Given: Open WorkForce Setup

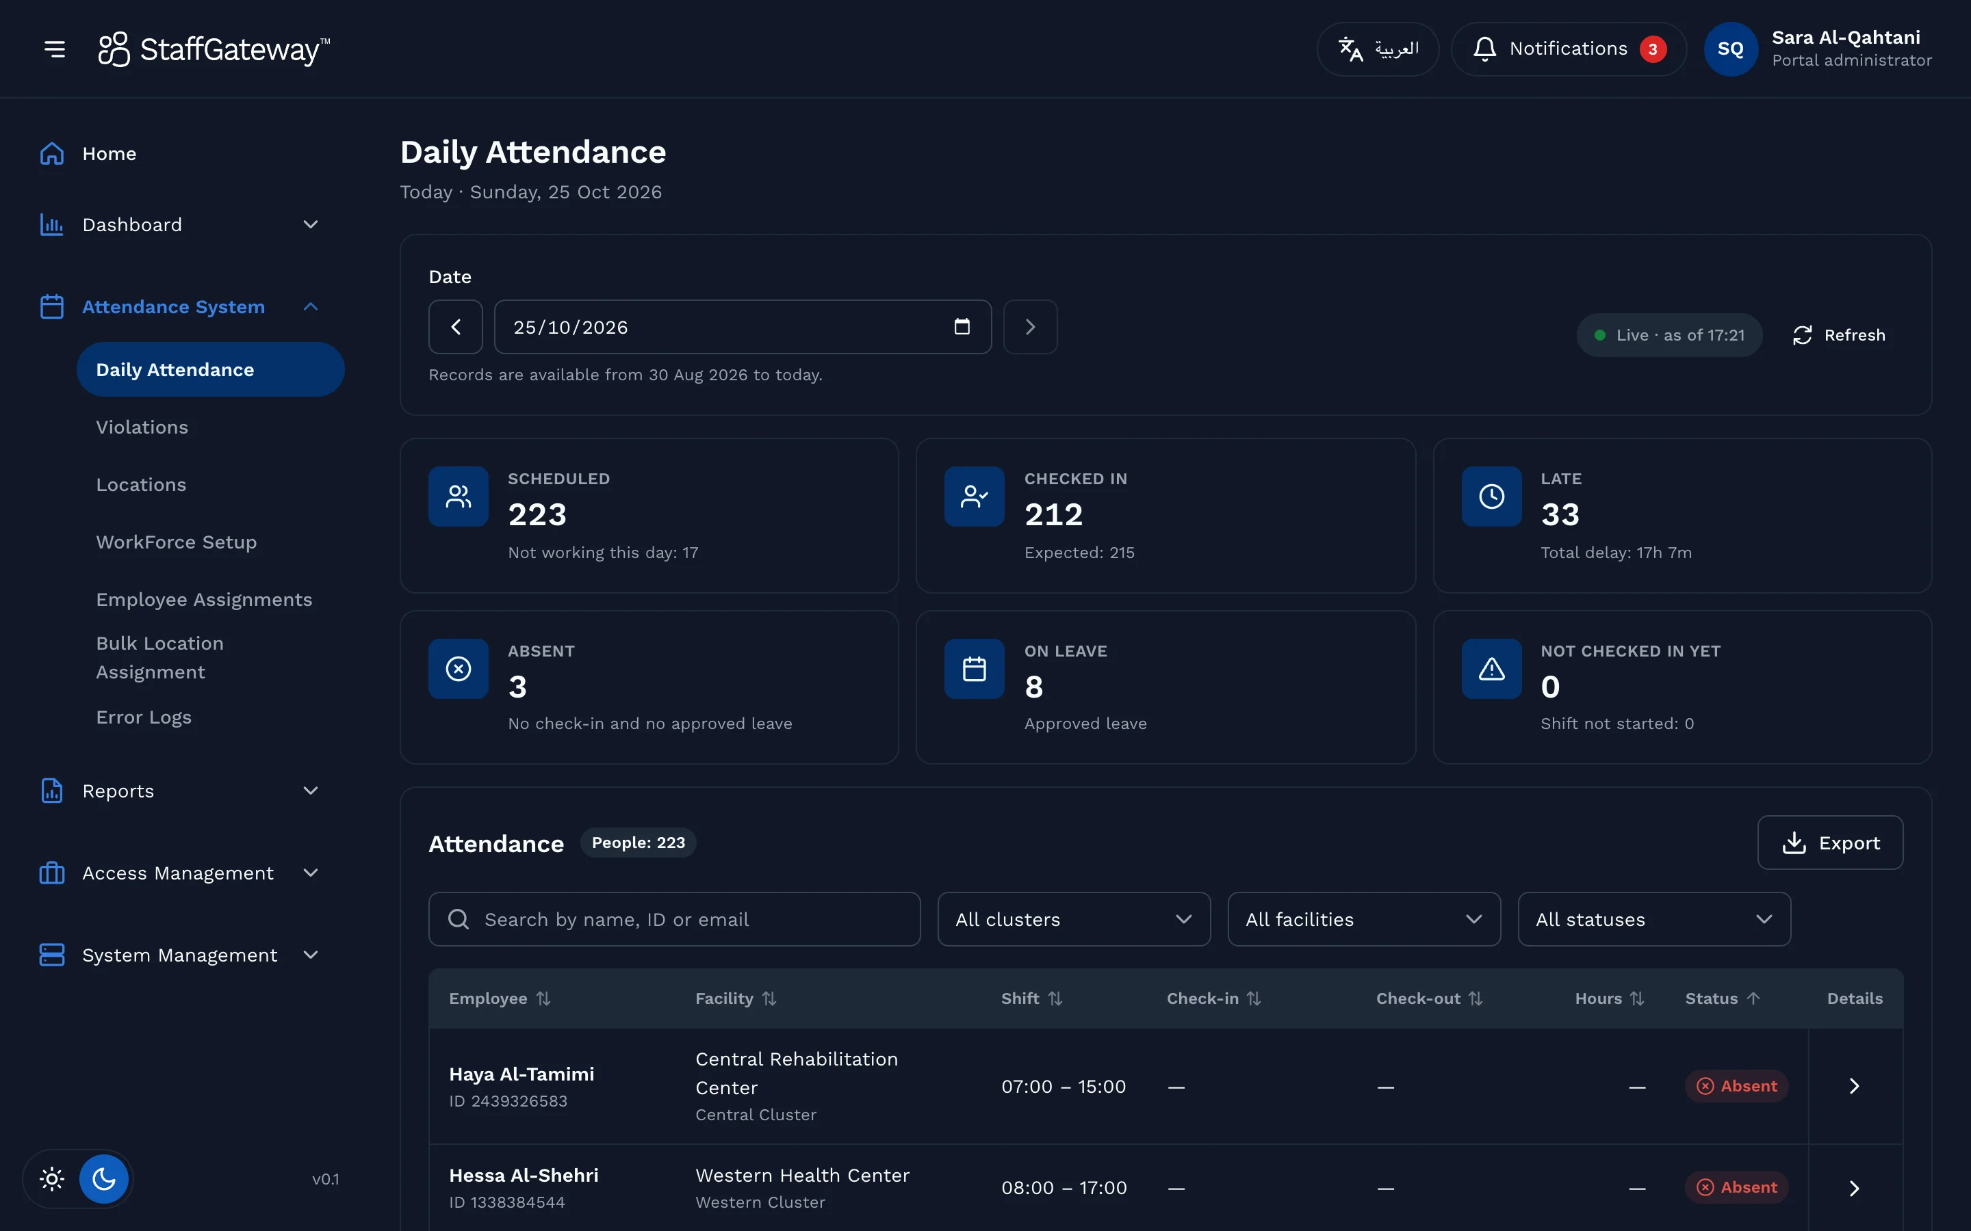Looking at the screenshot, I should point(176,542).
